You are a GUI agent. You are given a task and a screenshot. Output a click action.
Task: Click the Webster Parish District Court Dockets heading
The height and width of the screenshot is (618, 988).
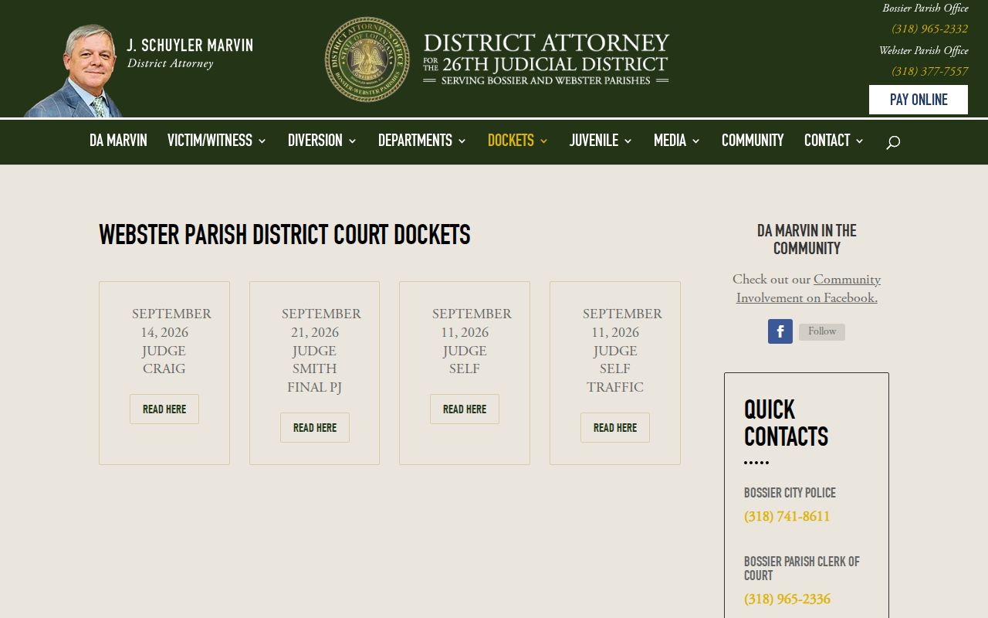pos(285,235)
